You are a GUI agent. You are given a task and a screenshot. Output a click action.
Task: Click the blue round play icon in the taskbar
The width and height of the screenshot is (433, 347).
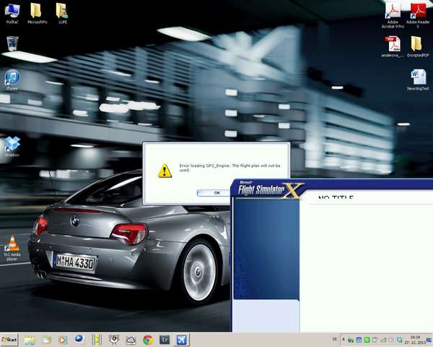coord(79,339)
